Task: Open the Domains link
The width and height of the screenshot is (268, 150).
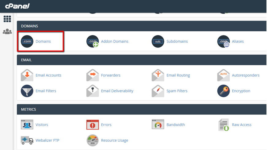Action: [43, 41]
